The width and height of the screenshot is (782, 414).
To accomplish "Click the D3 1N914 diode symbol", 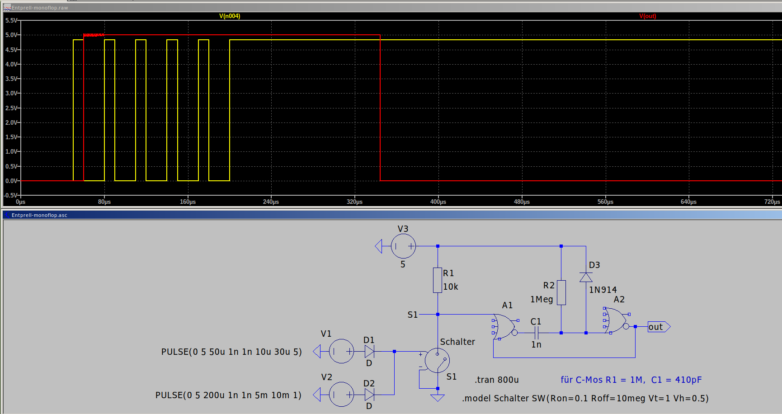I will [x=586, y=277].
